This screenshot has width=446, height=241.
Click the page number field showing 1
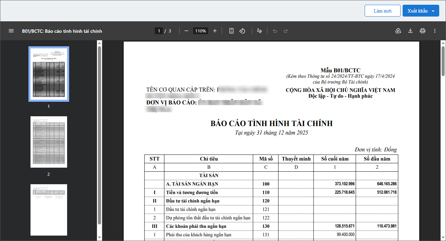pyautogui.click(x=159, y=31)
